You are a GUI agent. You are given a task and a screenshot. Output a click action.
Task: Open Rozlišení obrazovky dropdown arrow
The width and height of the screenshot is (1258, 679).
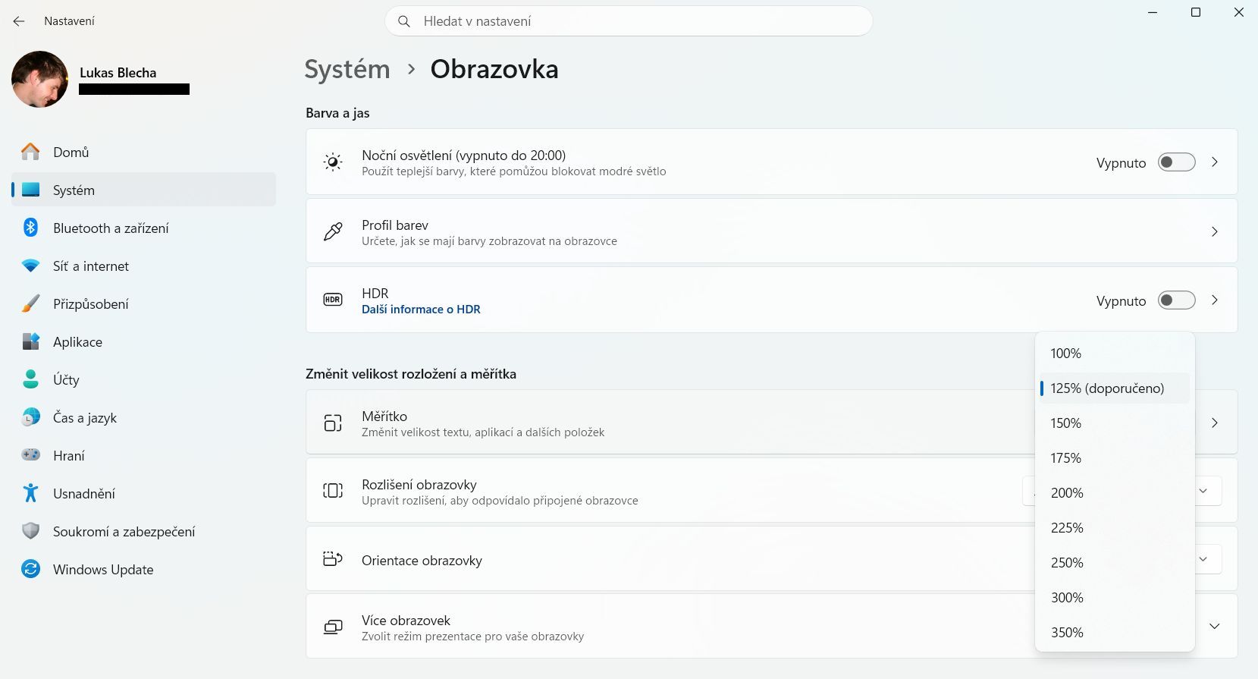[x=1203, y=491]
